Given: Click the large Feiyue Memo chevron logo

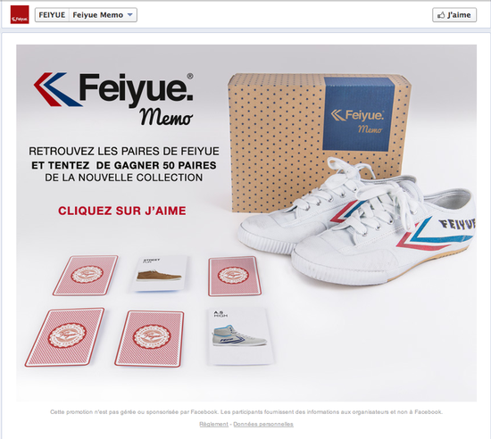Looking at the screenshot, I should (113, 99).
